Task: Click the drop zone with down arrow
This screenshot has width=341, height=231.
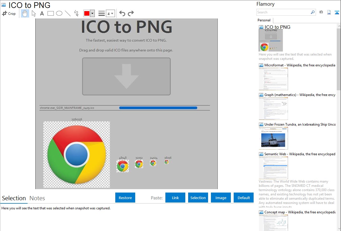Action: (x=126, y=76)
